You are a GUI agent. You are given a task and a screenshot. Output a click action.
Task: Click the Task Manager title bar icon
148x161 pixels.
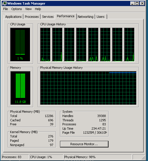(x=5, y=3)
